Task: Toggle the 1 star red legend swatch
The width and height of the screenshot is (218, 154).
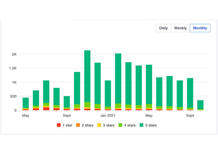Action: (59, 125)
